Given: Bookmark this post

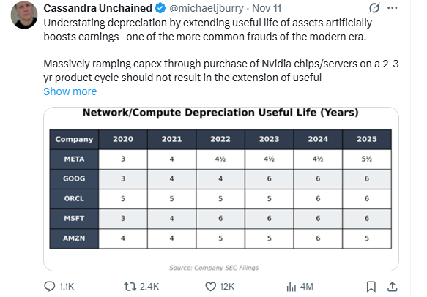Looking at the screenshot, I should point(371,287).
